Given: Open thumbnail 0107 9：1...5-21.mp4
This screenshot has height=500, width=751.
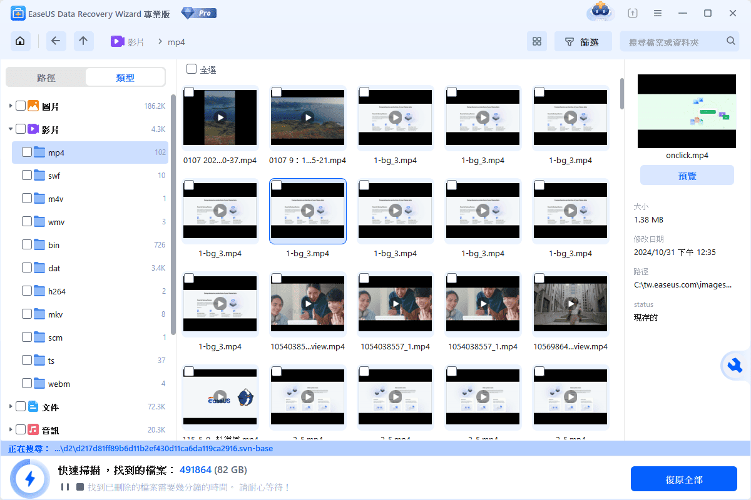Looking at the screenshot, I should coord(307,117).
